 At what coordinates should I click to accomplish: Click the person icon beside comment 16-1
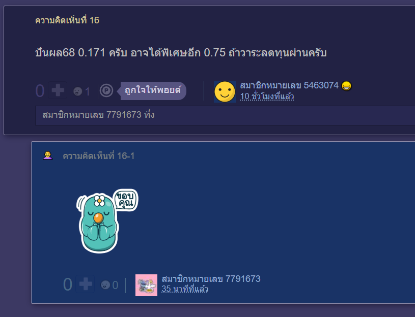48,155
